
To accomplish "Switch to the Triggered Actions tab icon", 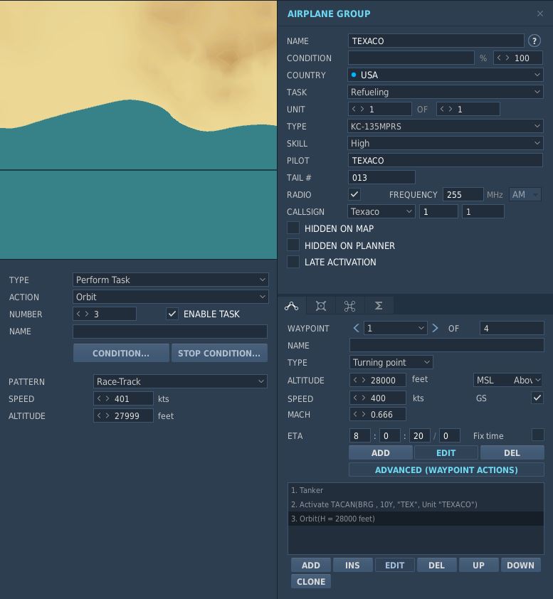I will [349, 306].
